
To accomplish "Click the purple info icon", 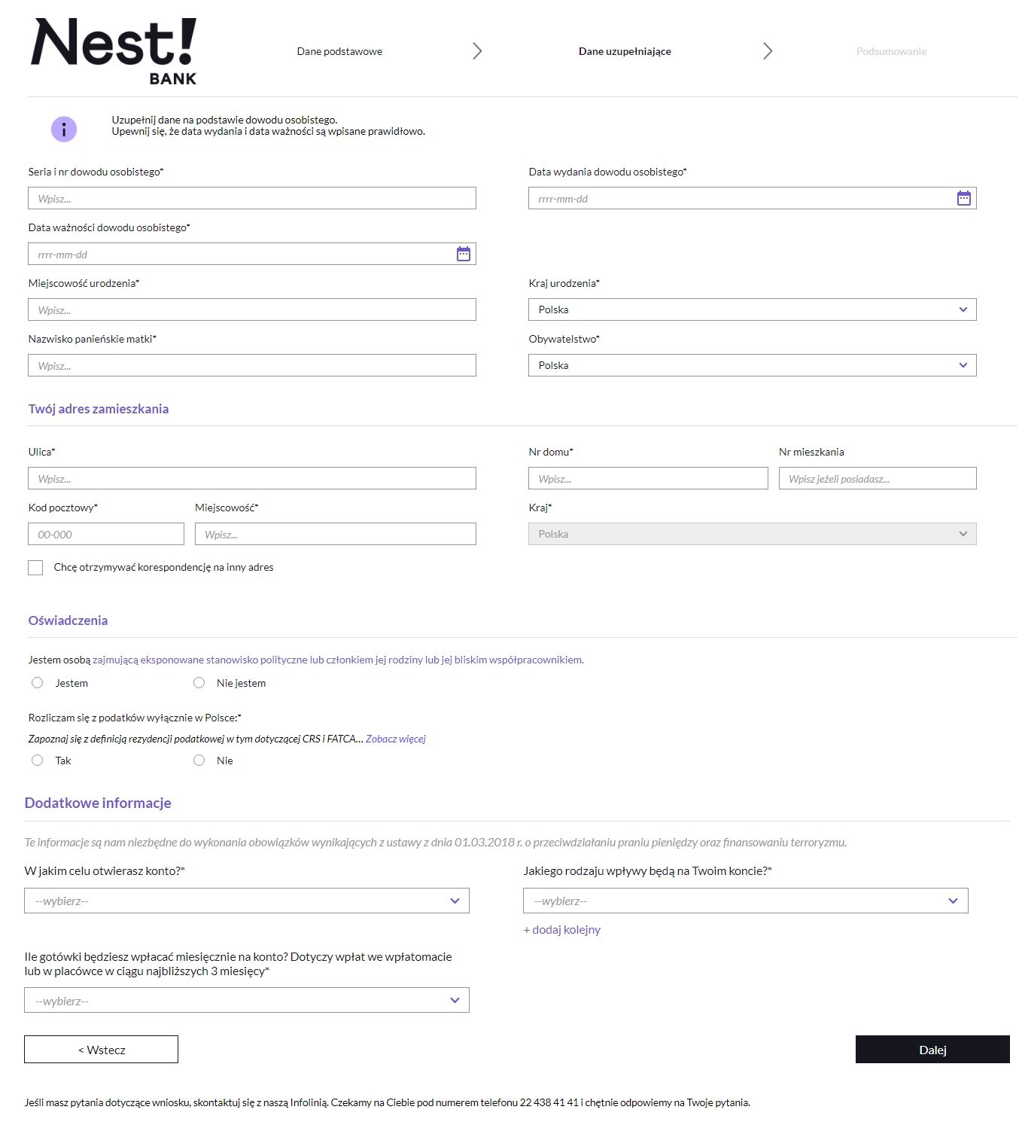I will (64, 130).
